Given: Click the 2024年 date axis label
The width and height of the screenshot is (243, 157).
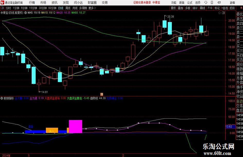Looking at the screenshot, I should click(x=6, y=155).
